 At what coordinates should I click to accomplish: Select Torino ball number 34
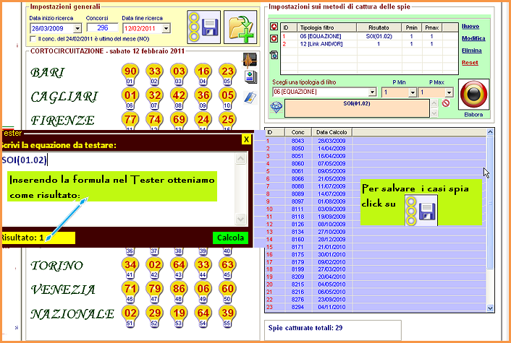[130, 264]
